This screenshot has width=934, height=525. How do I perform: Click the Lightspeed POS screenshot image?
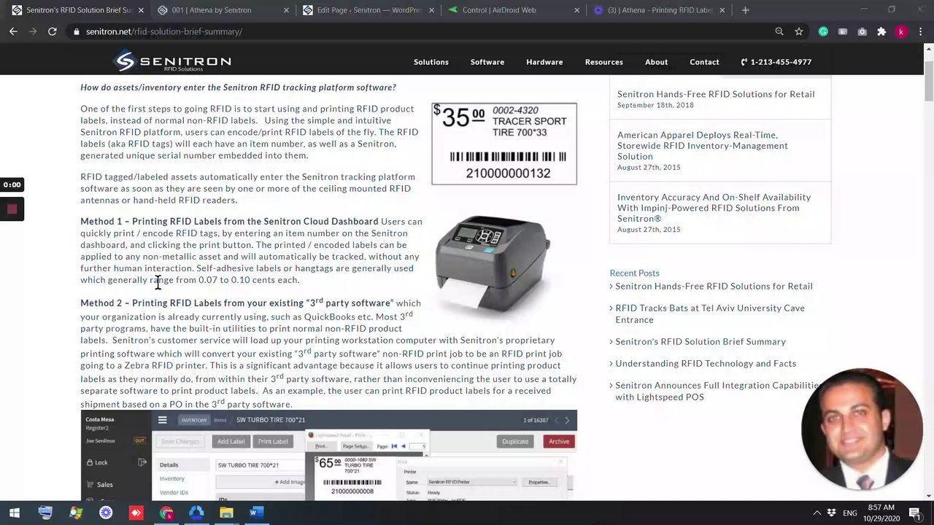(328, 455)
